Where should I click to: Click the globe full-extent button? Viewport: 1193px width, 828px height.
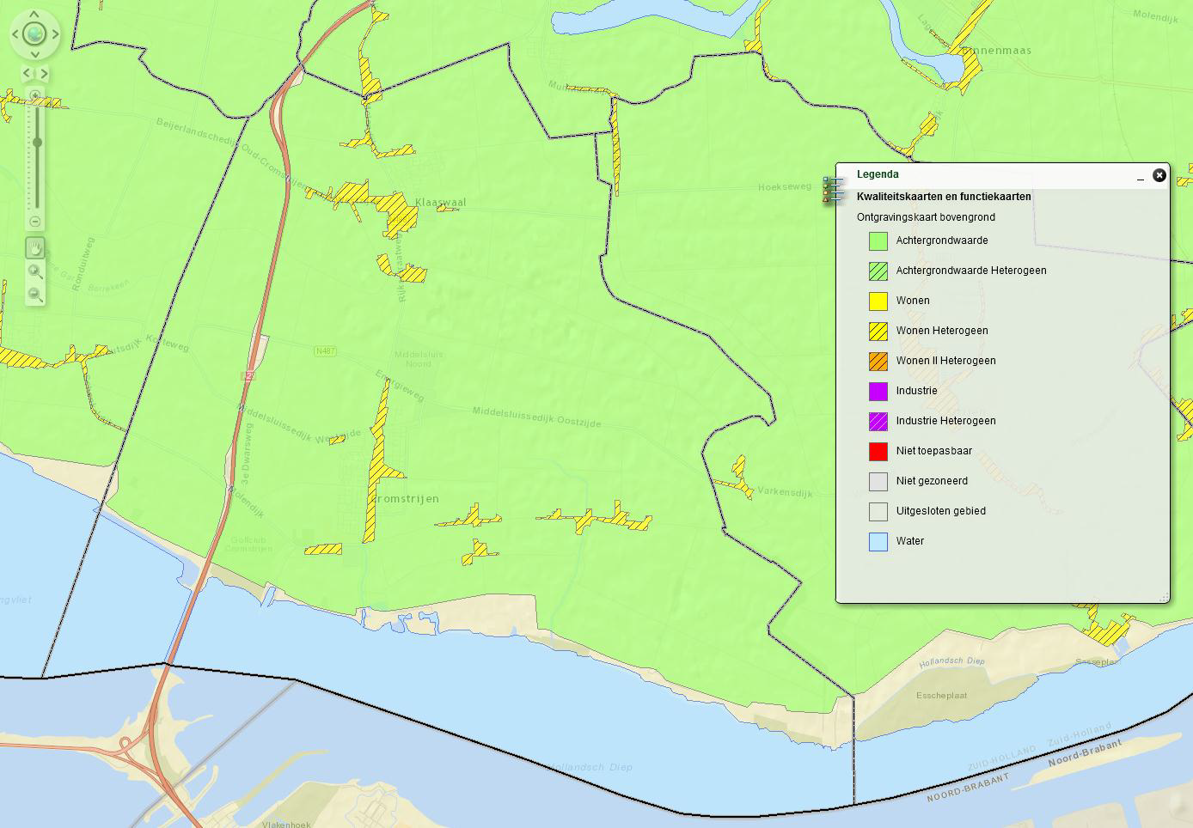pyautogui.click(x=34, y=34)
